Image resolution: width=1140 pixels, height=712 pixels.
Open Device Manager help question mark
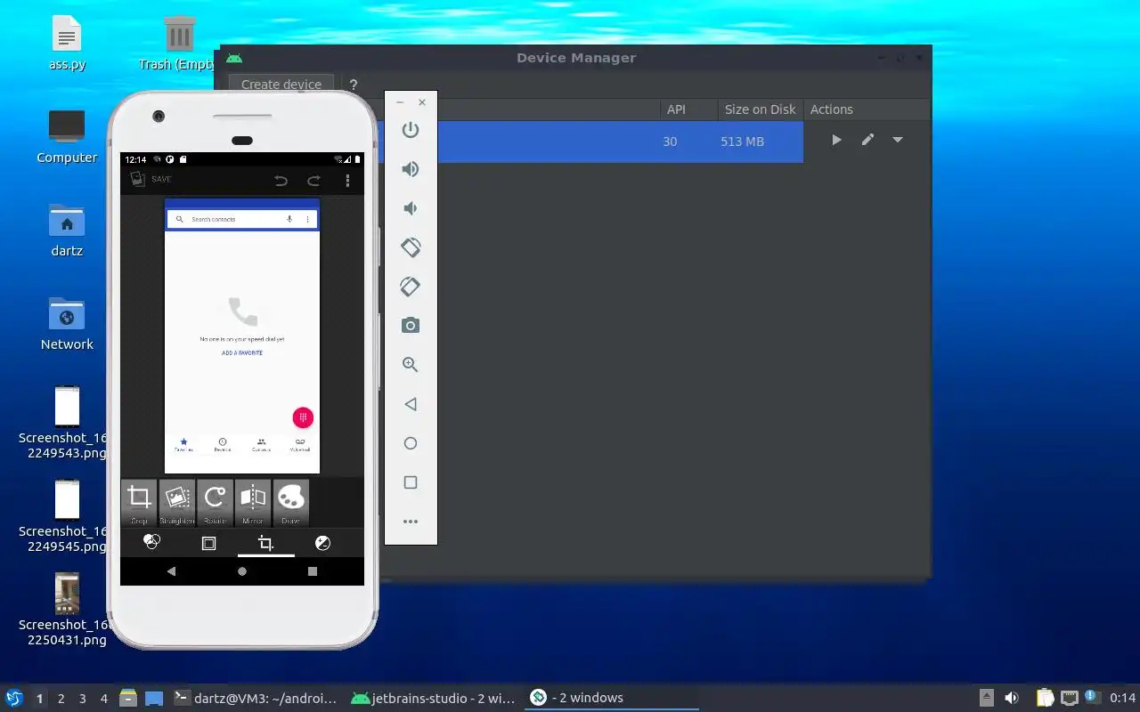[x=354, y=85]
